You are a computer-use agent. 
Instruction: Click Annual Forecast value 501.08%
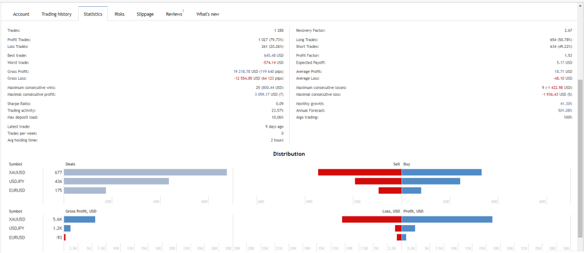[x=565, y=111]
